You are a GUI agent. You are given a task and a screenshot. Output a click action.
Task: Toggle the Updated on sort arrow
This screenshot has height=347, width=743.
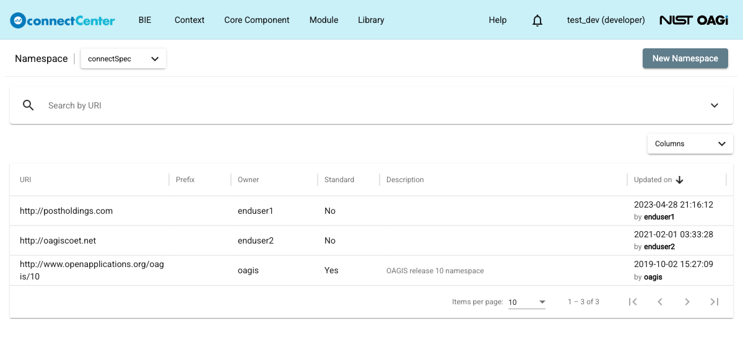pos(679,180)
